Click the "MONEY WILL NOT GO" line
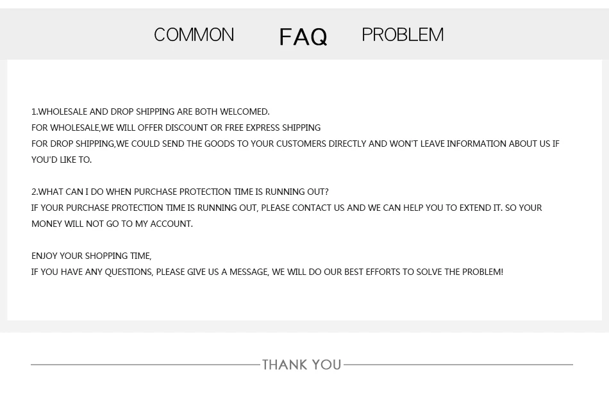The width and height of the screenshot is (609, 398). [x=112, y=224]
